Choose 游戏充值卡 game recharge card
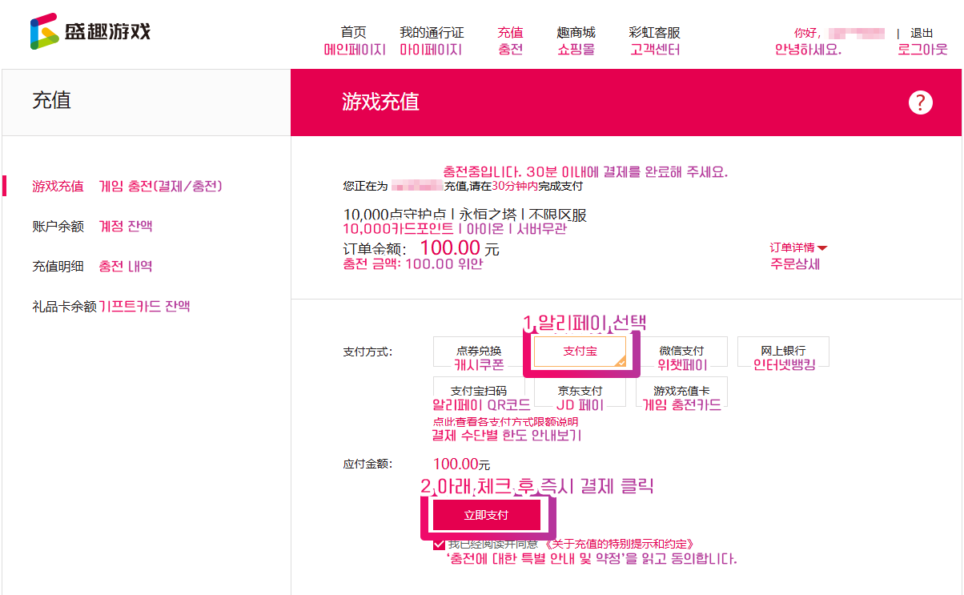Screen dimensions: 964x595 click(x=681, y=391)
